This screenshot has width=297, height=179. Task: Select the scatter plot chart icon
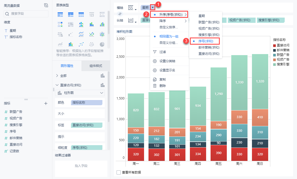click(81, 44)
